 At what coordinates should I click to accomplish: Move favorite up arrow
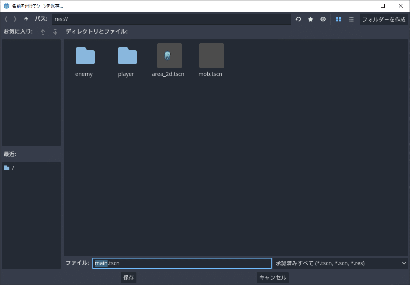pos(43,32)
